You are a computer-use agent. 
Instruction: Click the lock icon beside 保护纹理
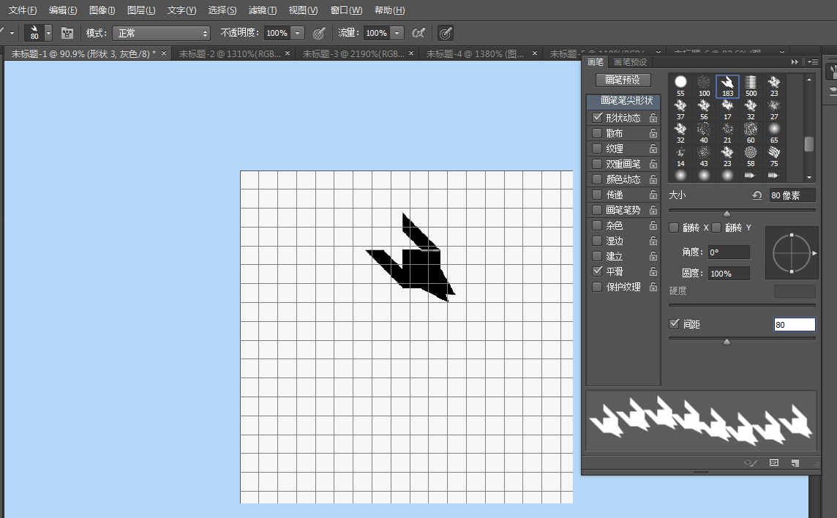tap(653, 287)
